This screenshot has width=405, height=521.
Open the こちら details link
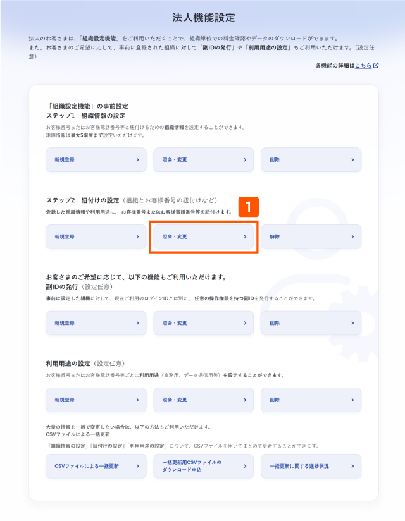pos(363,66)
